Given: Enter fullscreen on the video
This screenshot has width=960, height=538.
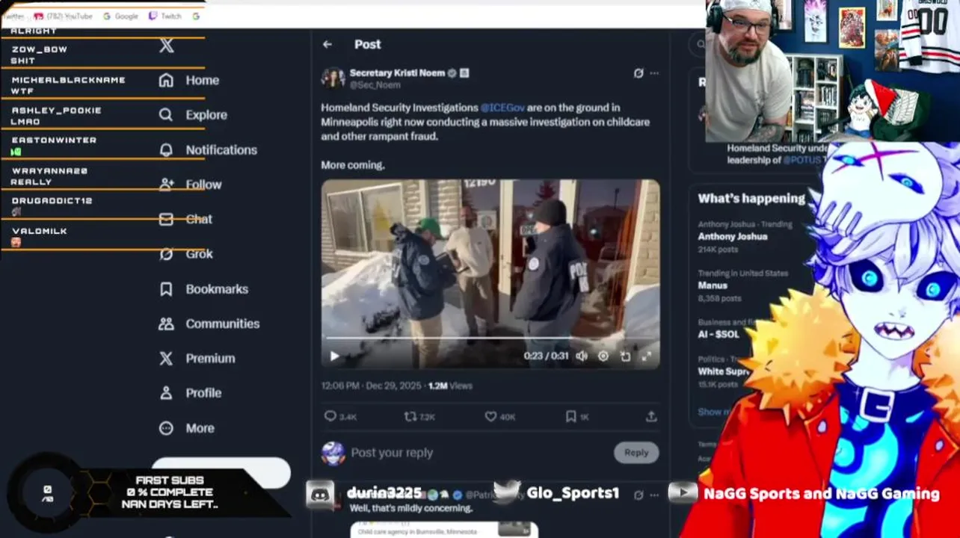Looking at the screenshot, I should point(647,356).
